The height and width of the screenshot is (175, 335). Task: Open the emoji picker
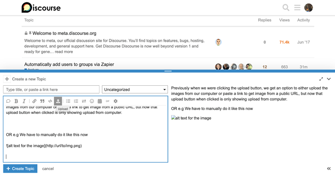(x=92, y=101)
